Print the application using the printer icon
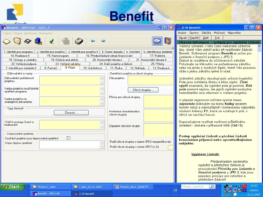 tap(79, 41)
